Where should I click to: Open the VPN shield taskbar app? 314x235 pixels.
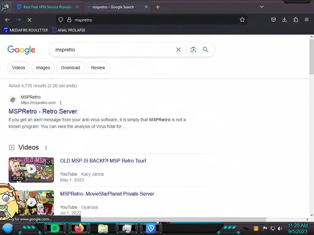coord(151,228)
